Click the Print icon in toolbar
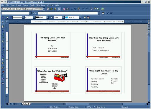 pos(68,9)
